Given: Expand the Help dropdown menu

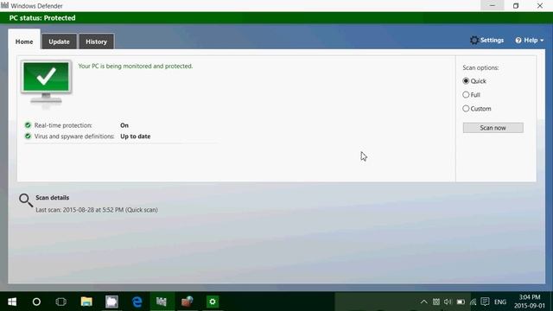Looking at the screenshot, I should [x=530, y=41].
